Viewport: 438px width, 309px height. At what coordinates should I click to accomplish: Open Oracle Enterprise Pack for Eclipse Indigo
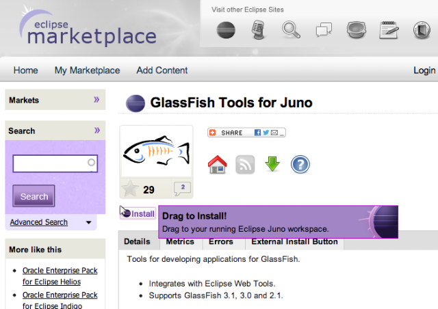pyautogui.click(x=60, y=300)
